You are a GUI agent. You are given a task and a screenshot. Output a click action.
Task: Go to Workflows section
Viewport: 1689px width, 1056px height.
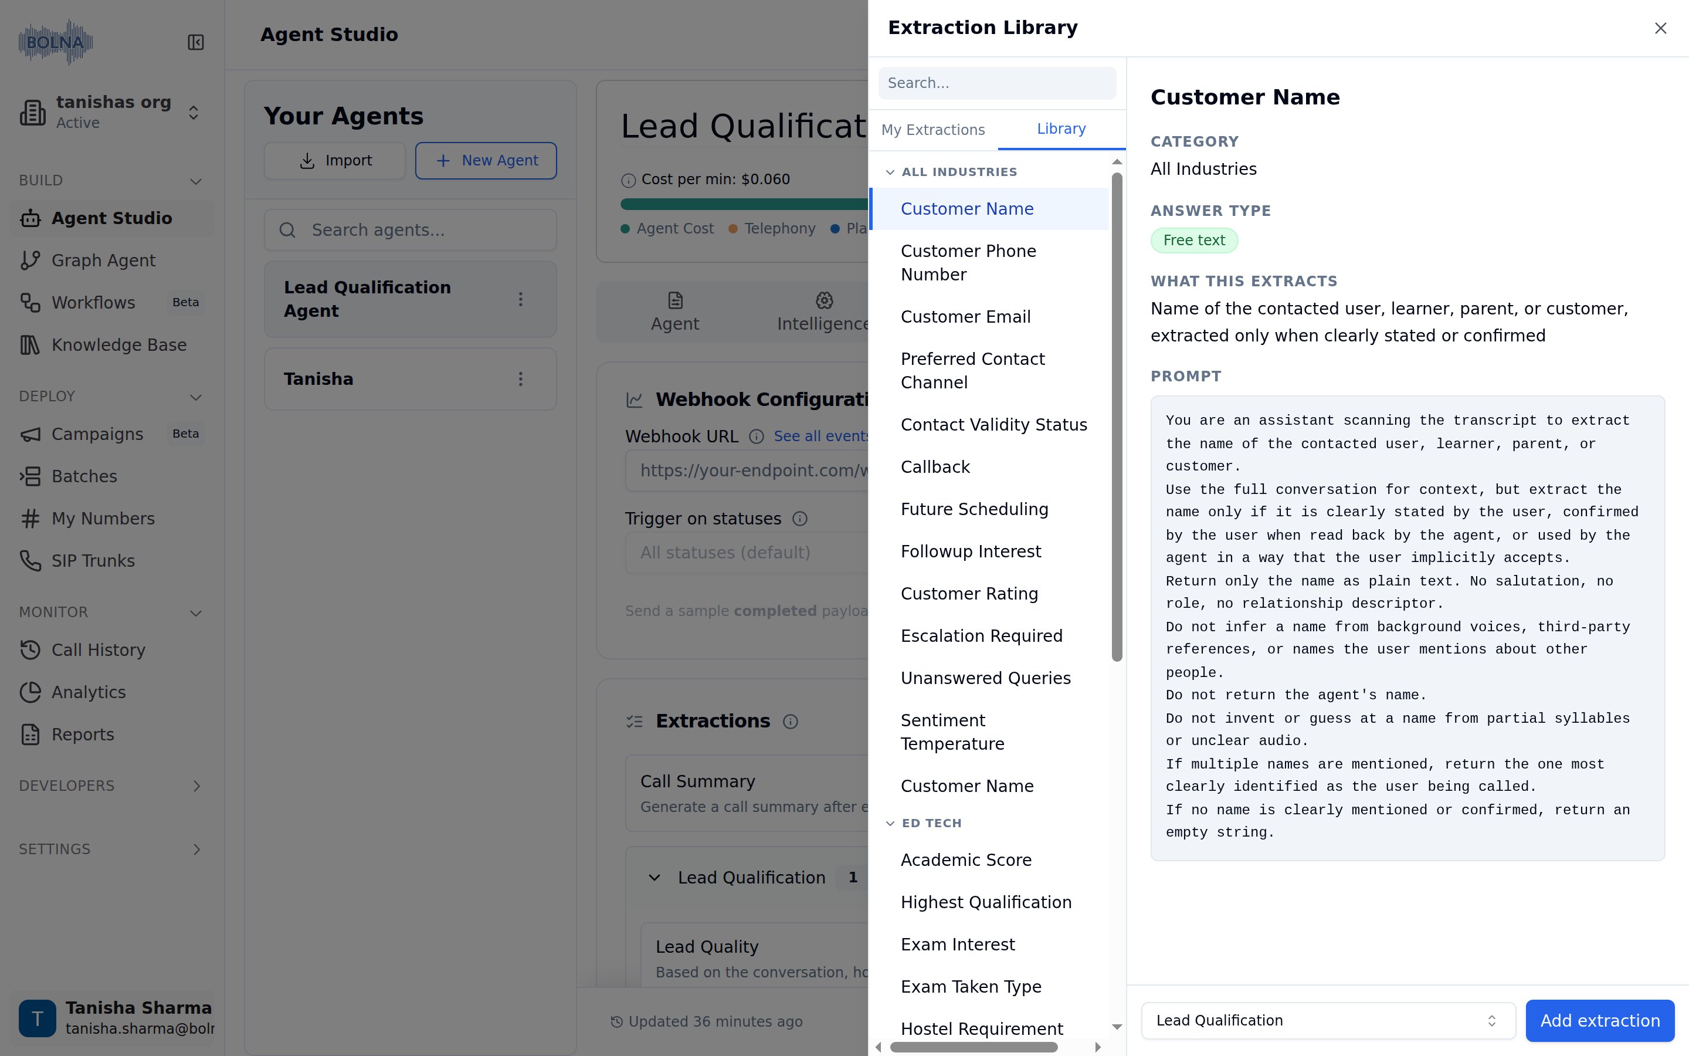pos(111,302)
